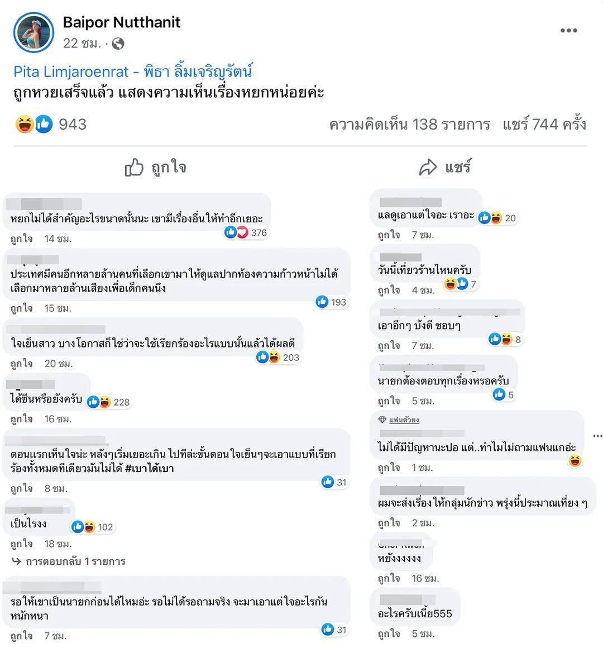
Task: View the 138 comments list
Action: [x=409, y=124]
